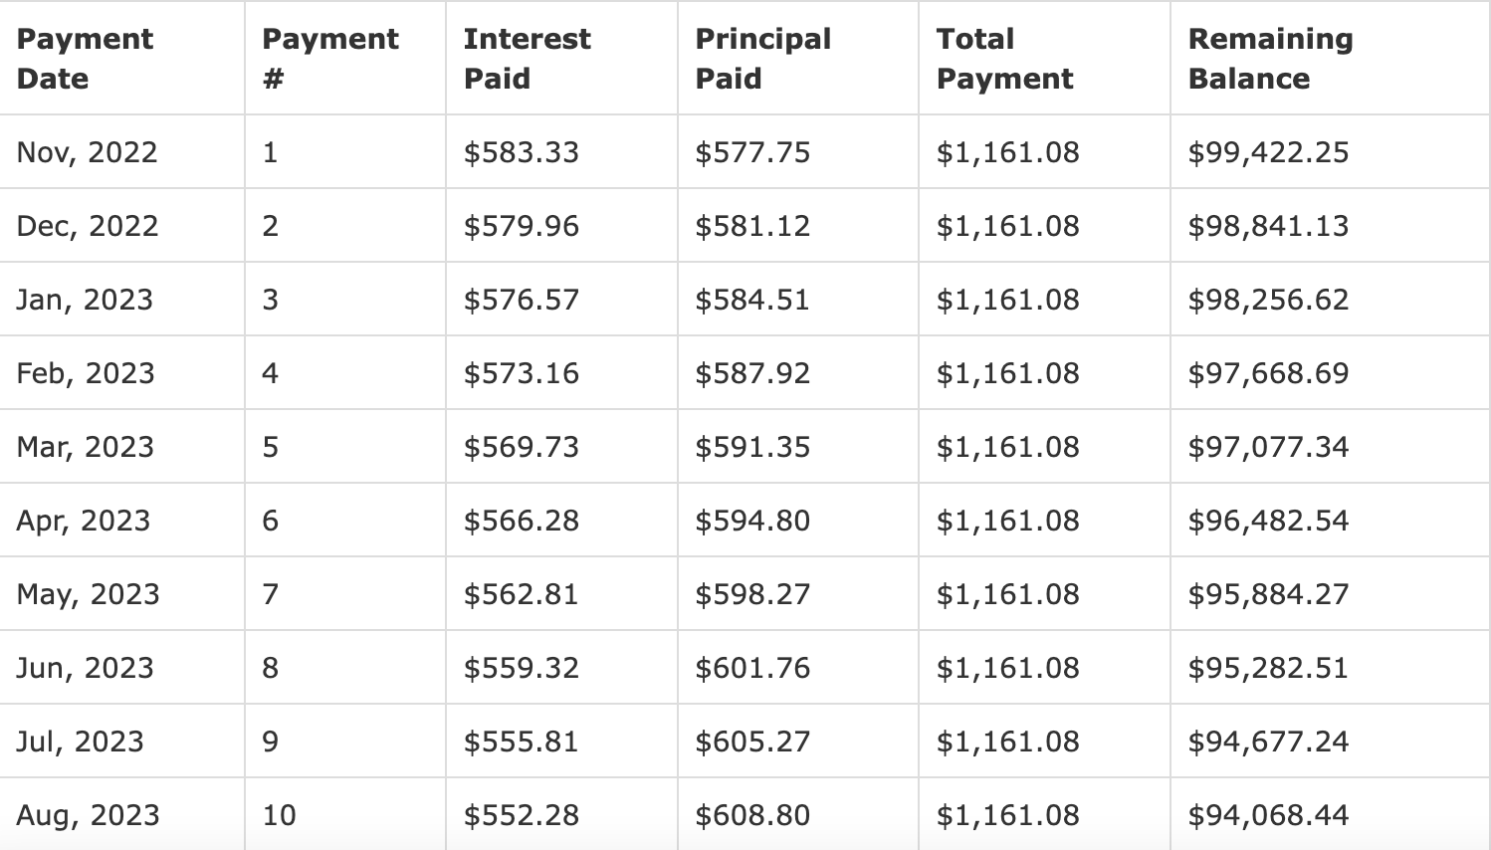
Task: Click the Payment Date column header
Action: [85, 59]
